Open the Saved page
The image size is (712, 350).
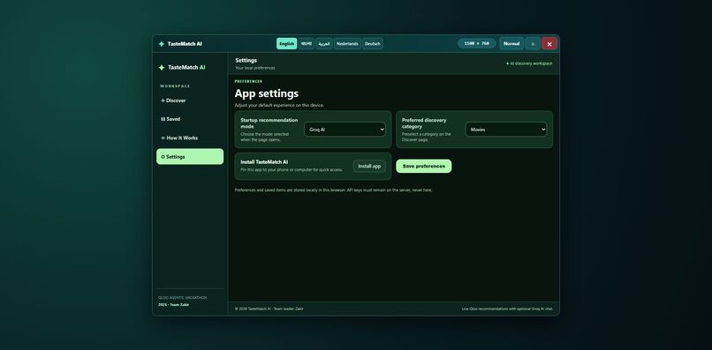[190, 119]
